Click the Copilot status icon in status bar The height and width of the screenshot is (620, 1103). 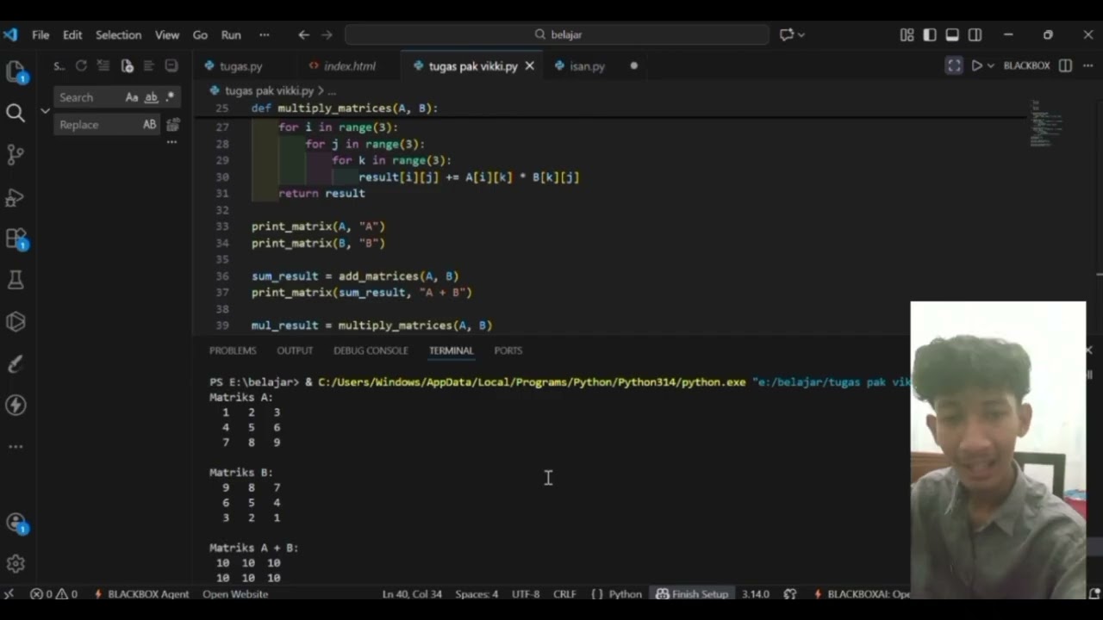tap(790, 593)
